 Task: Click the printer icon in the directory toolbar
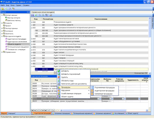pyautogui.click(x=50, y=15)
